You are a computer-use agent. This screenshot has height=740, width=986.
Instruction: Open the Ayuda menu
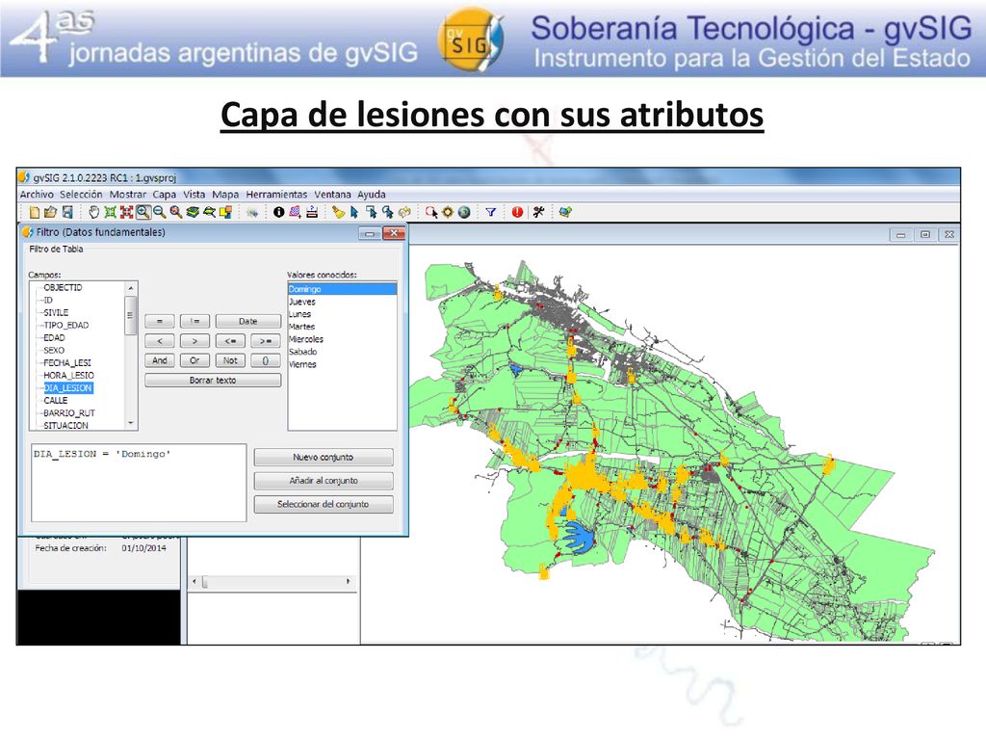point(372,195)
